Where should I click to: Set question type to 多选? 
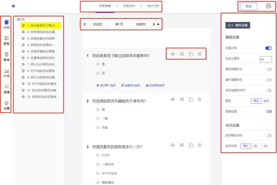(x=266, y=101)
